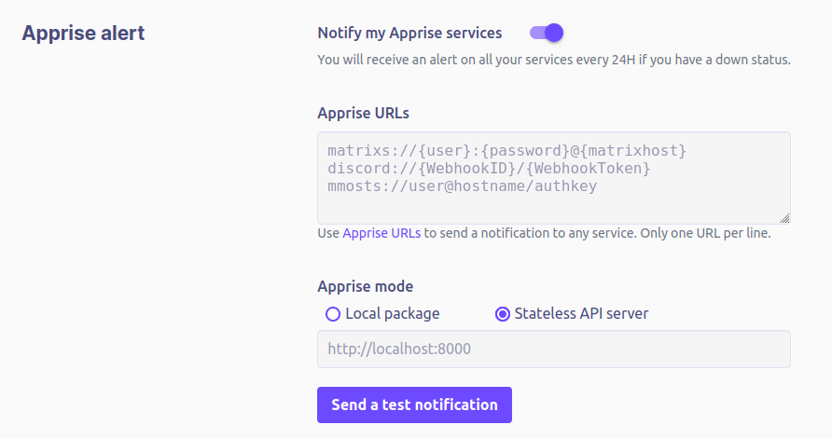Screen dimensions: 832x439
Task: Click the 24H down status description text
Action: pyautogui.click(x=554, y=60)
